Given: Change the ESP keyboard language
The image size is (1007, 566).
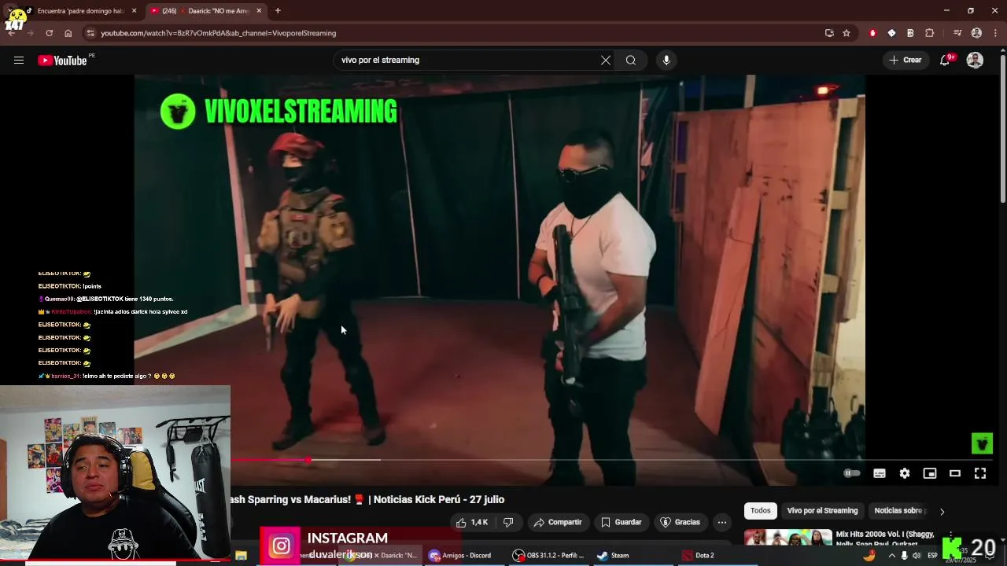Looking at the screenshot, I should click(932, 555).
